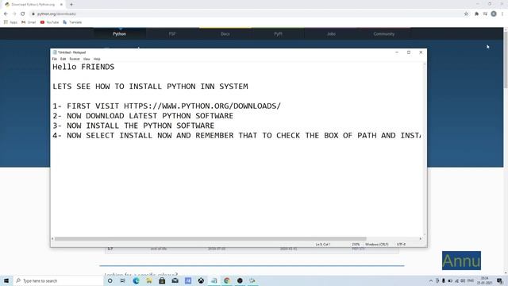The image size is (508, 286).
Task: Click the 'NOW INSTALL THE PYTHON SOFTWARE' line
Action: coord(133,126)
